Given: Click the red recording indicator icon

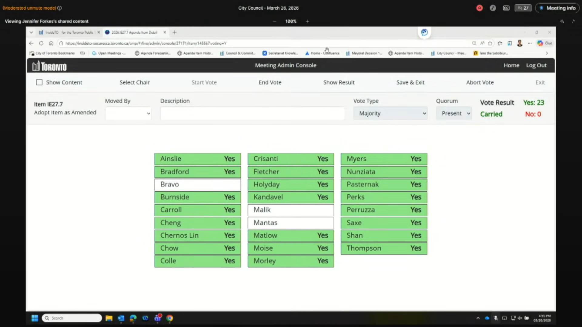Looking at the screenshot, I should click(x=479, y=8).
